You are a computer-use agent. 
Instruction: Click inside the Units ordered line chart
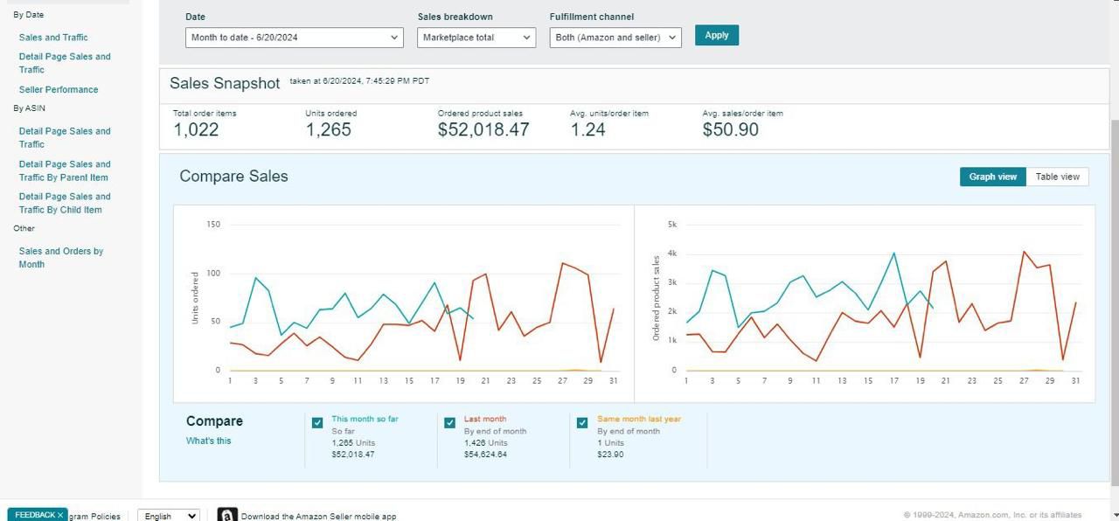[404, 303]
